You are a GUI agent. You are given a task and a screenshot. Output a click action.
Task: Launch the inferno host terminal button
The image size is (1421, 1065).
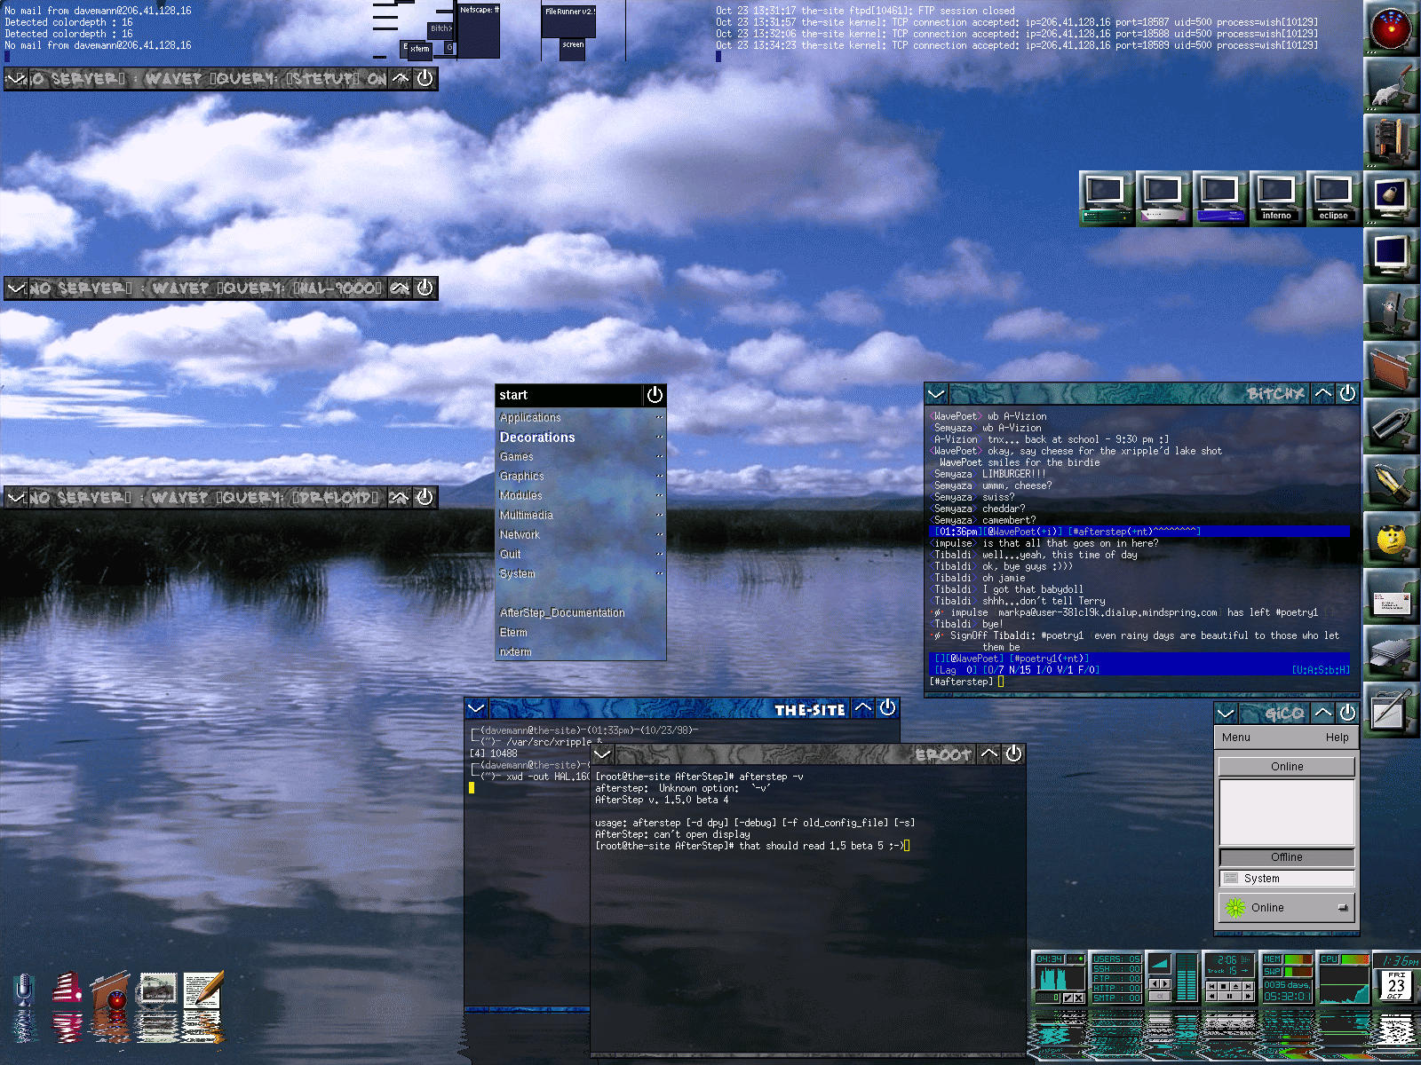[x=1276, y=199]
